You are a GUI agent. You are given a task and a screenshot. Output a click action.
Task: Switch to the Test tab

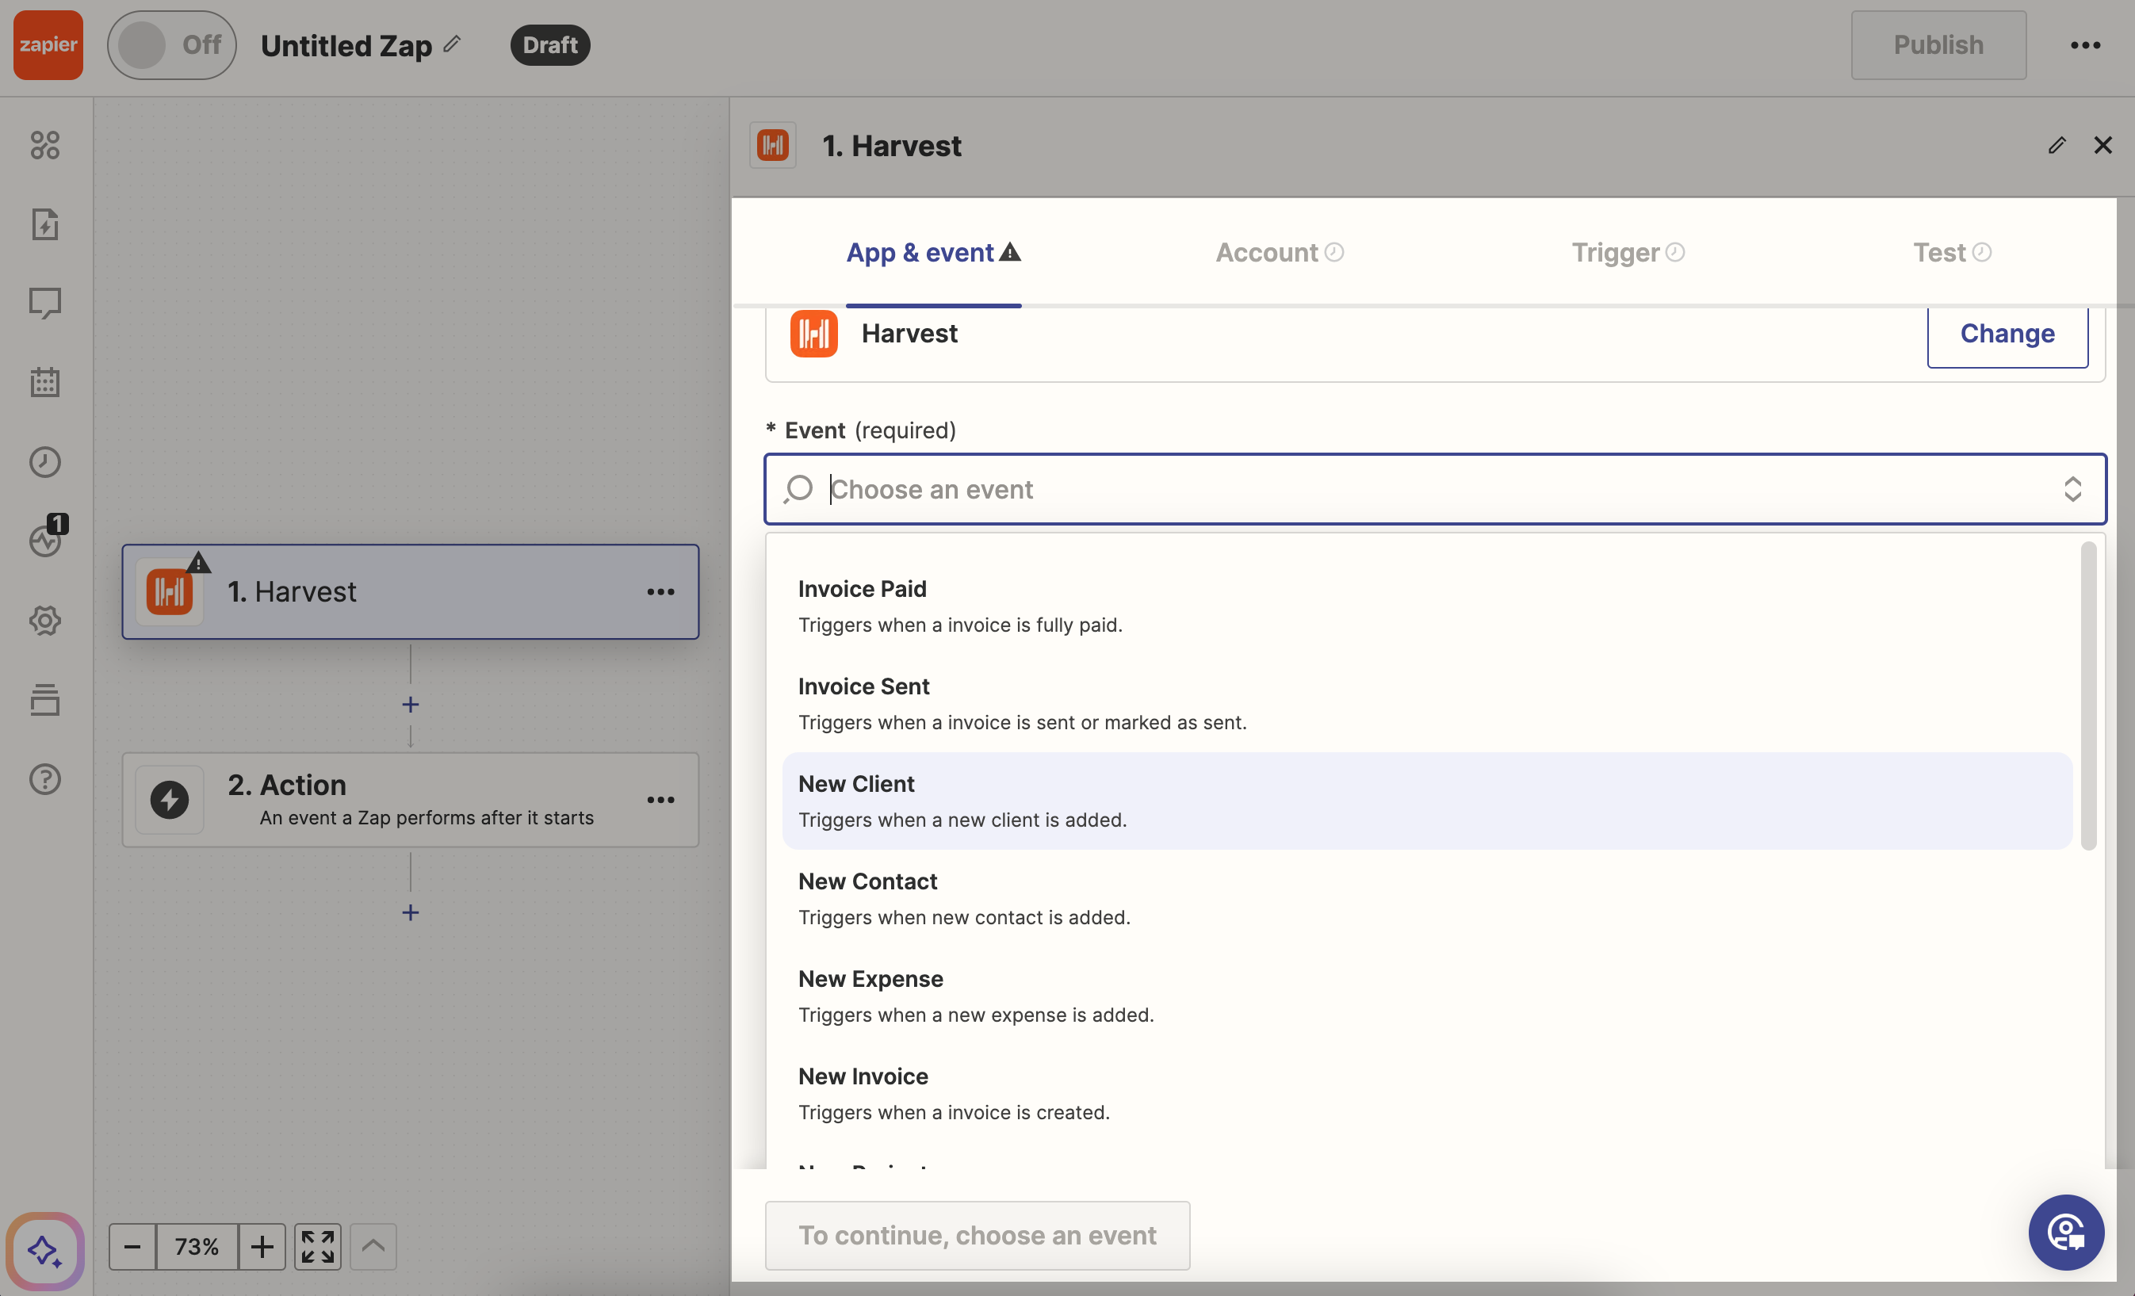coord(1952,252)
